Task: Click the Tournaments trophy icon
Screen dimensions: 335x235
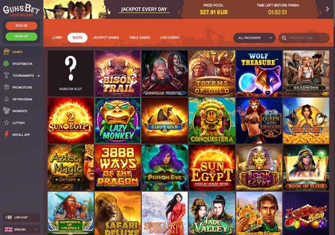Action: [6, 75]
